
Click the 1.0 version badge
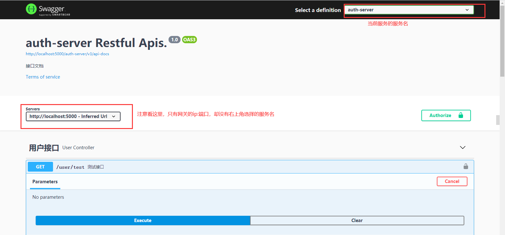175,40
